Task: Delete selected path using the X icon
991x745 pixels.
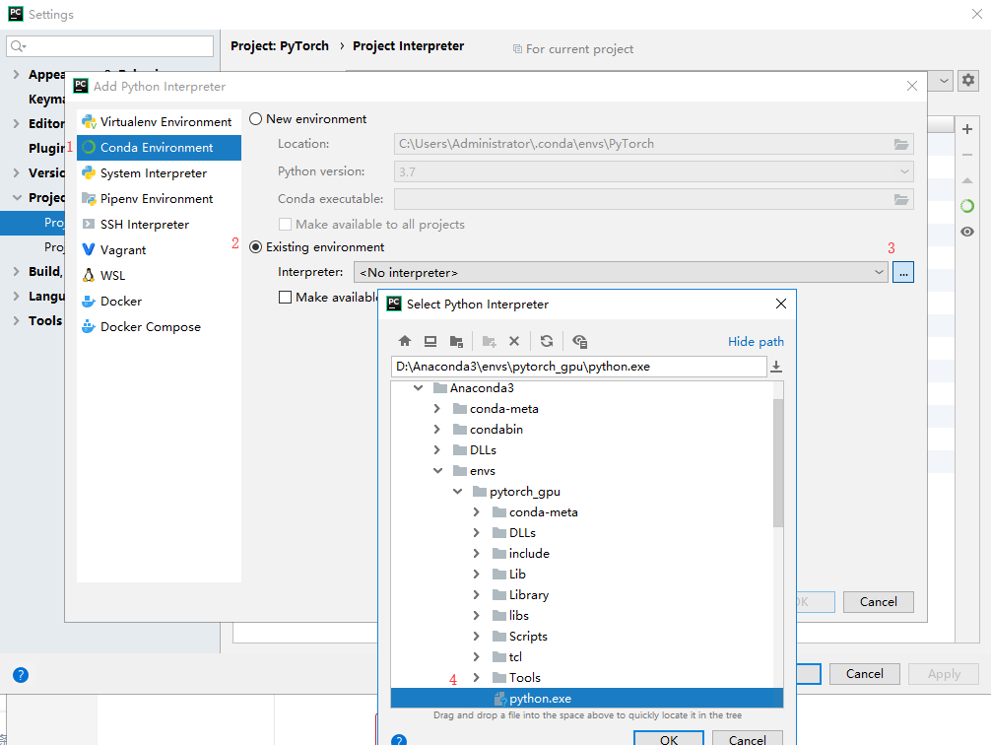Action: click(512, 340)
